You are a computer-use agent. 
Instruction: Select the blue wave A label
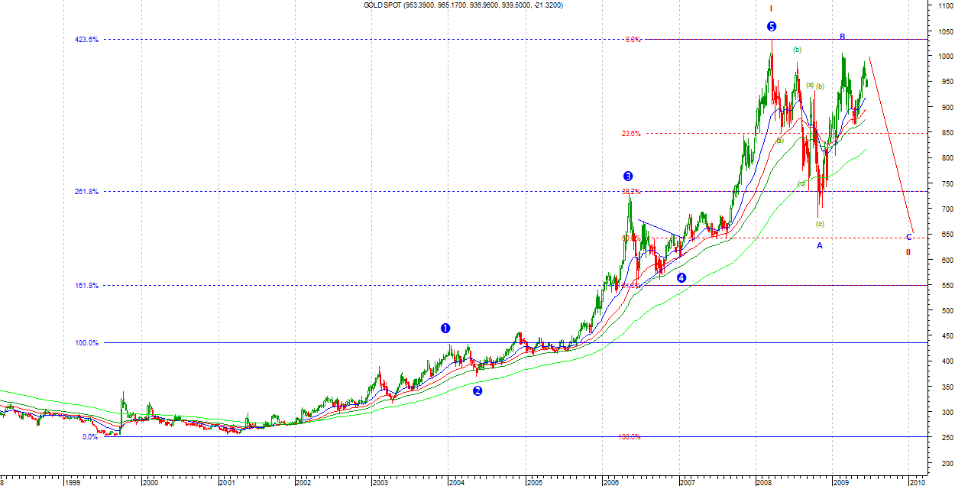820,245
